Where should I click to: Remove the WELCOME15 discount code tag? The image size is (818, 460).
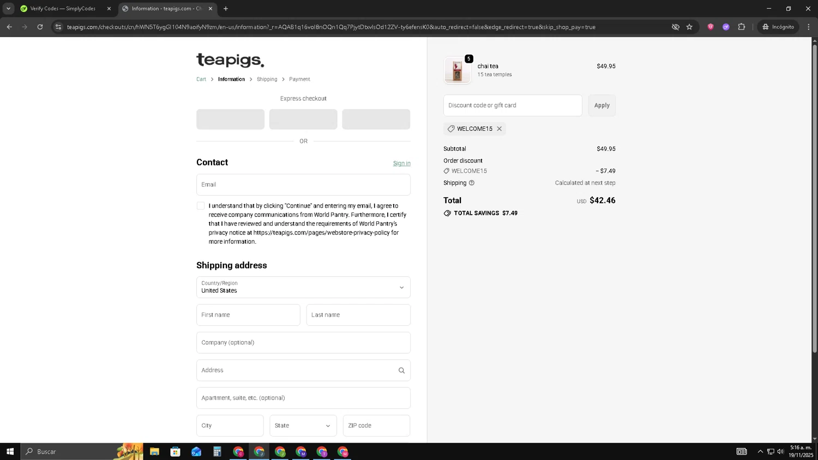[499, 129]
